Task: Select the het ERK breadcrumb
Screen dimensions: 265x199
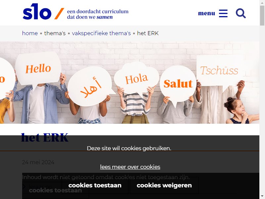Action: [x=148, y=33]
